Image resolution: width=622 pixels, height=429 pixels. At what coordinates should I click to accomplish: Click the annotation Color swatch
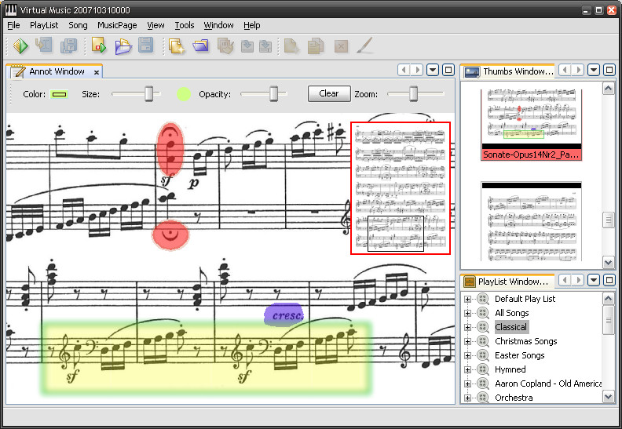59,94
